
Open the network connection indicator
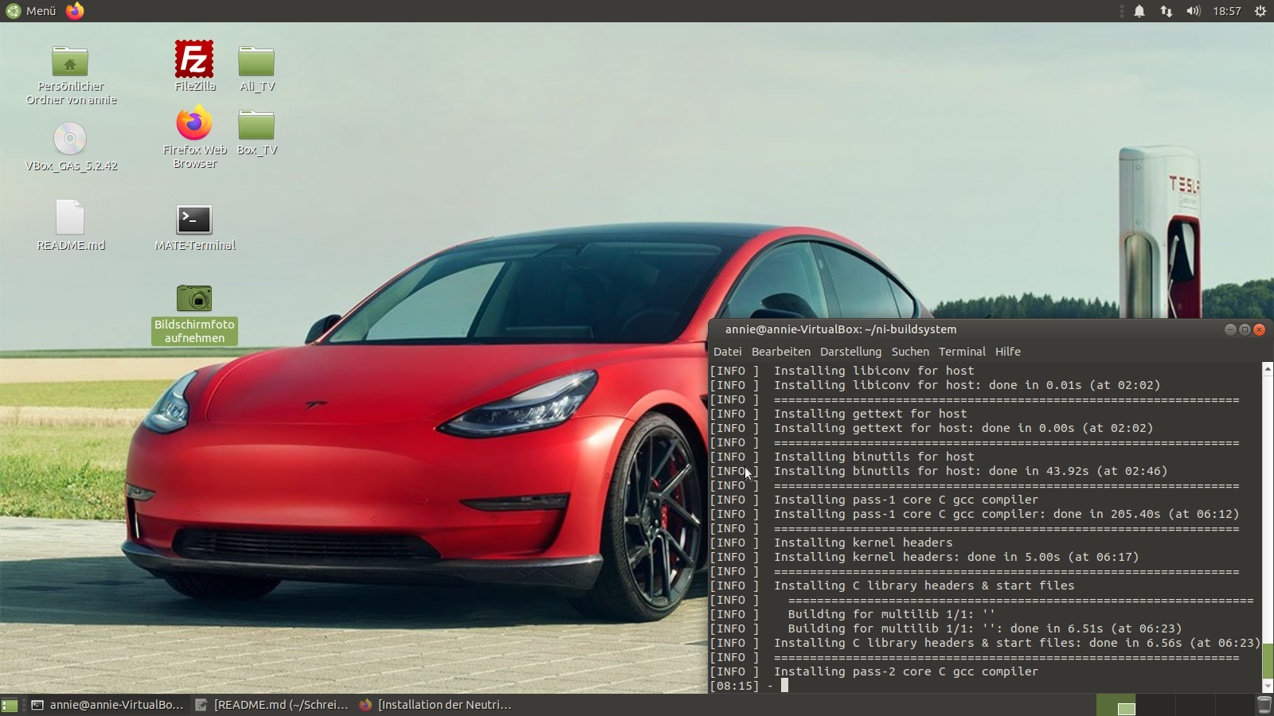[x=1167, y=11]
